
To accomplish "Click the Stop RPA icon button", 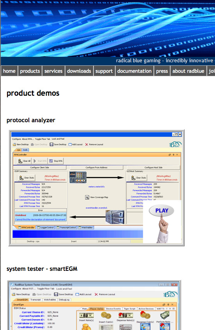I will tap(51, 161).
